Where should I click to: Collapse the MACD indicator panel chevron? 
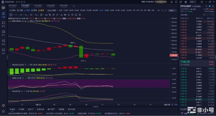[x=10, y=65]
